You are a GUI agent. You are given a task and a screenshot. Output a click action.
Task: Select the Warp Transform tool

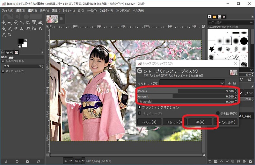(x=40, y=22)
